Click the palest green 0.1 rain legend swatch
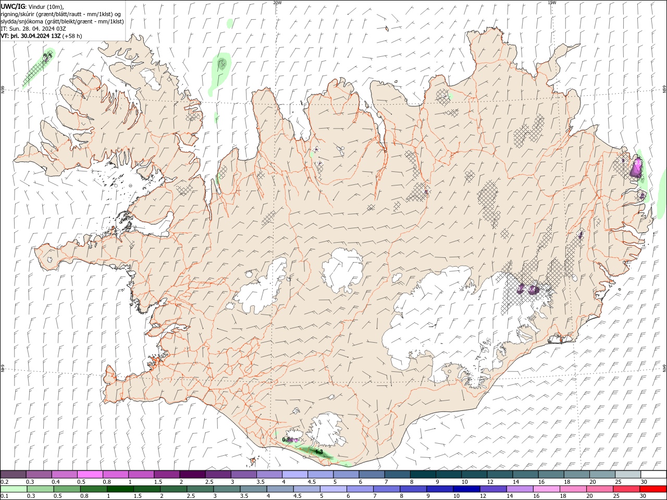The image size is (667, 500). click(14, 489)
